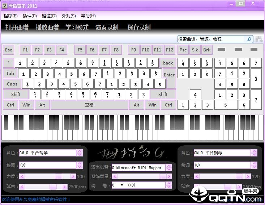The height and width of the screenshot is (205, 265).
Task: Raise 系统音量 with right arrow
Action: 169,176
